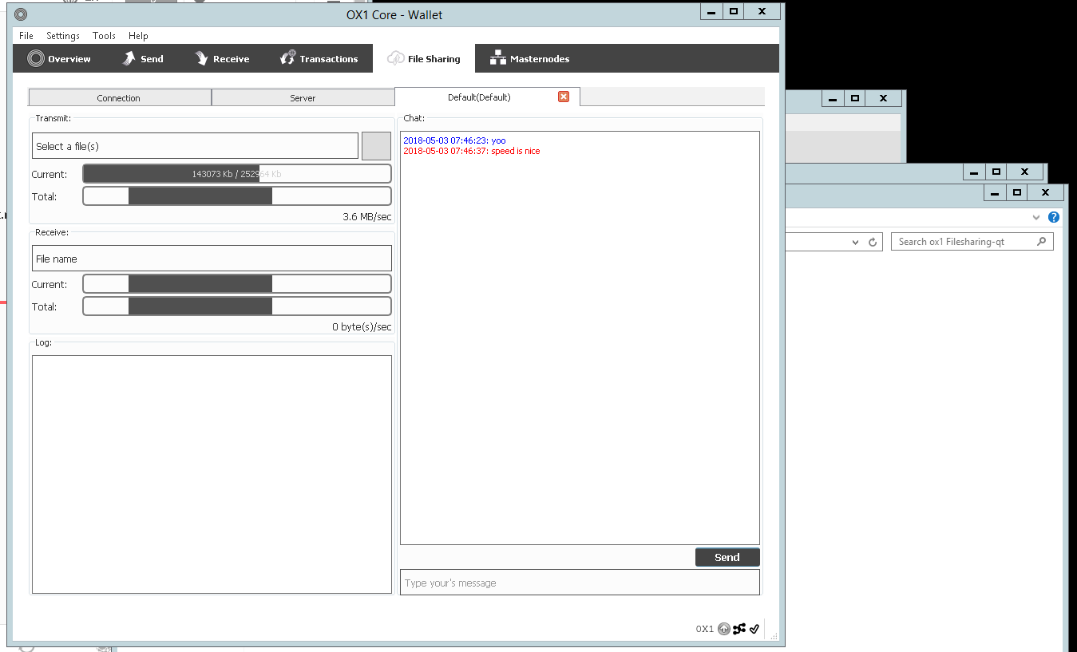Expand the Explorer ribbon chevron

(1036, 217)
